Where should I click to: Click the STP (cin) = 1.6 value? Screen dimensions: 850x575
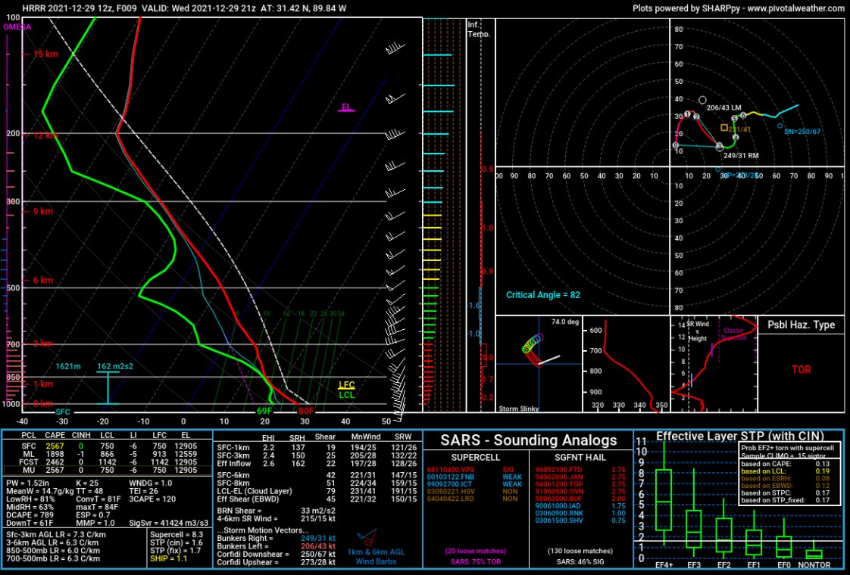pyautogui.click(x=177, y=543)
